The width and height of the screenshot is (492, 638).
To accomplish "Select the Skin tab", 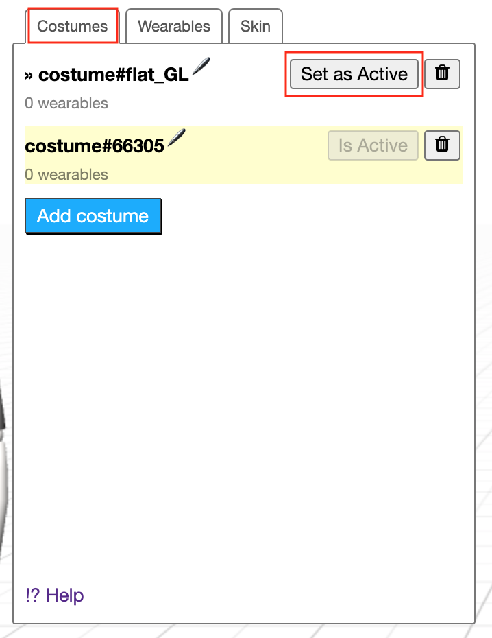I will pos(255,26).
